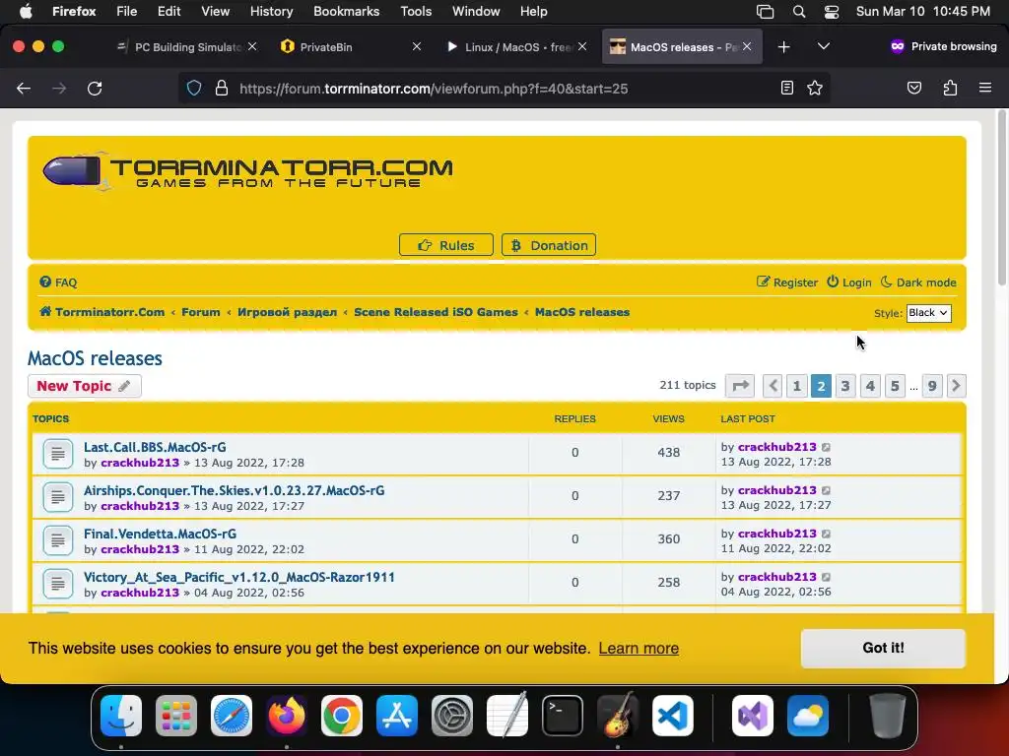1009x756 pixels.
Task: Click topic icon beside Last.Call.BBS.MacOS-rG
Action: [x=57, y=454]
